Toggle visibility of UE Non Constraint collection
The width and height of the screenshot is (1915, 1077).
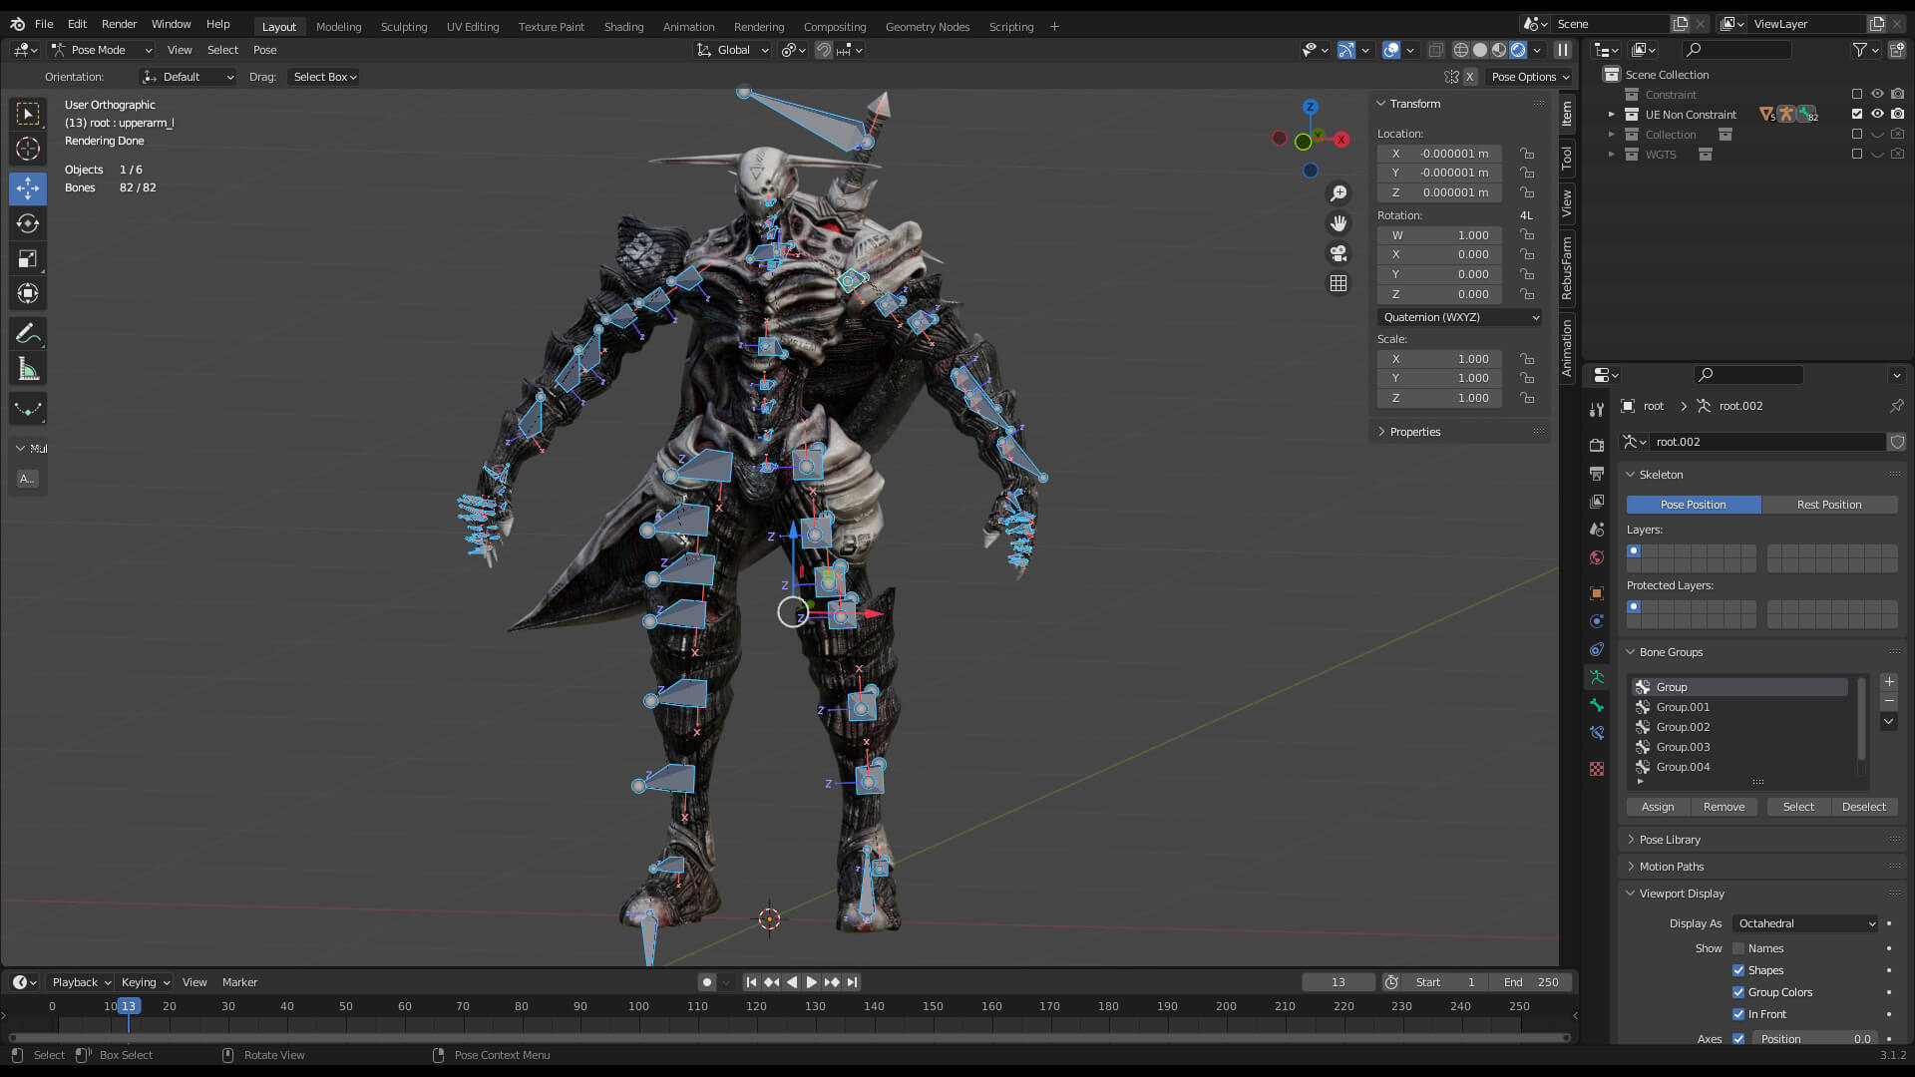1877,115
